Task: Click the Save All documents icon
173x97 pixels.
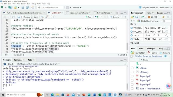Action: pyautogui.click(x=27, y=8)
